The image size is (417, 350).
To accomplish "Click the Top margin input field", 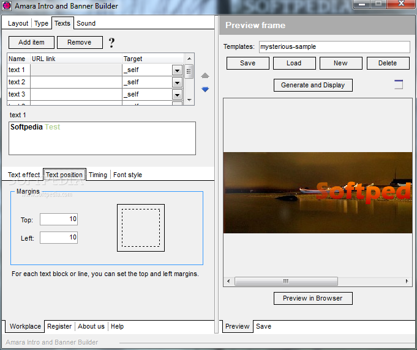I will click(59, 219).
